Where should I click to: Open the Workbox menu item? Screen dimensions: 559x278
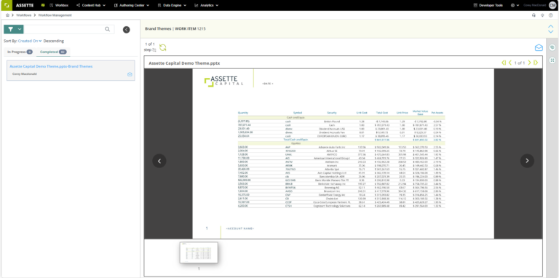[59, 5]
